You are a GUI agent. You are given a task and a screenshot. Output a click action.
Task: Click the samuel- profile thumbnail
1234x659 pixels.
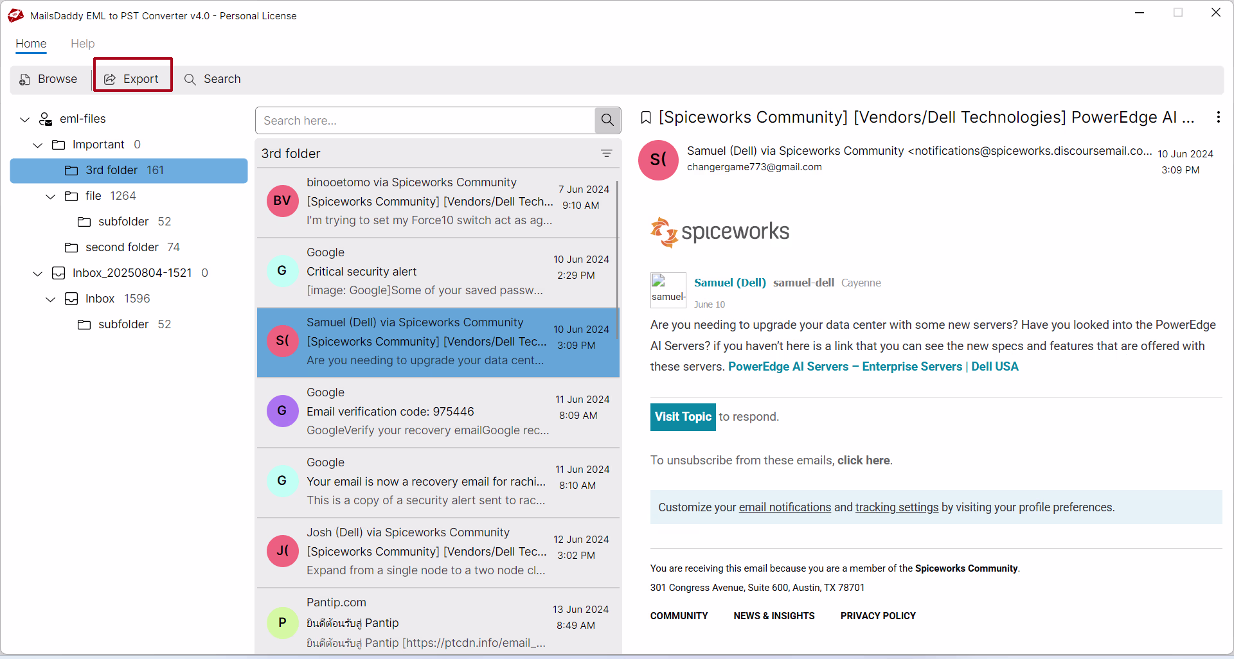pos(668,290)
